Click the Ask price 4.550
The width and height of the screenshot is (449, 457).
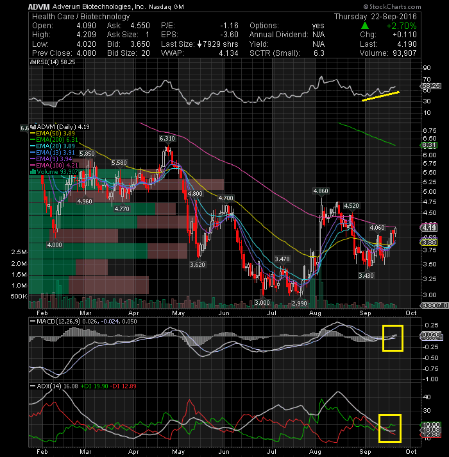tap(140, 26)
